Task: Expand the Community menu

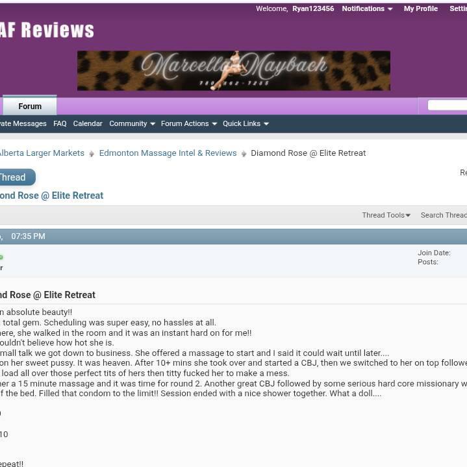Action: (132, 123)
